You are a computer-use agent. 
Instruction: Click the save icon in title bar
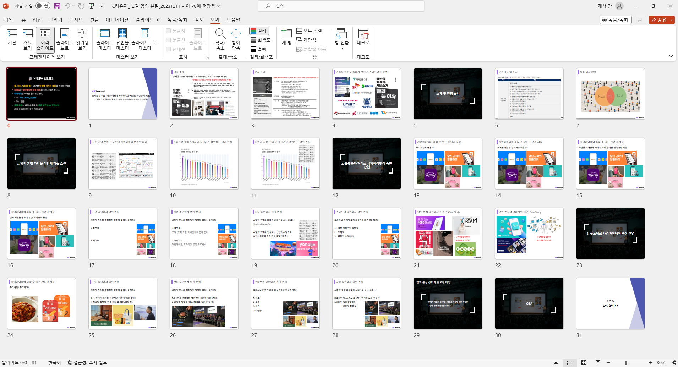pos(57,6)
